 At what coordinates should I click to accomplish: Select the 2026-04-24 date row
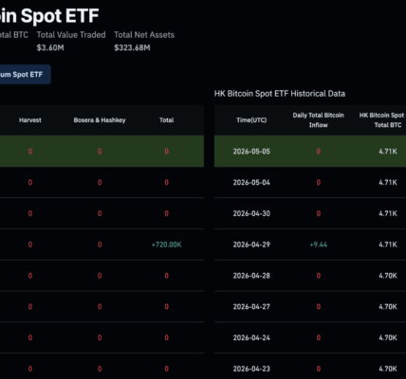pyautogui.click(x=310, y=337)
